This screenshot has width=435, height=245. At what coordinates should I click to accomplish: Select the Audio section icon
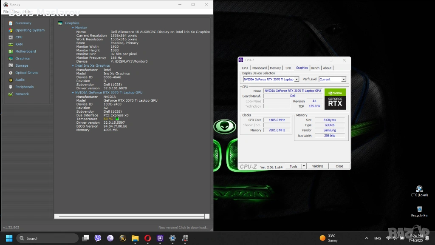tap(11, 80)
